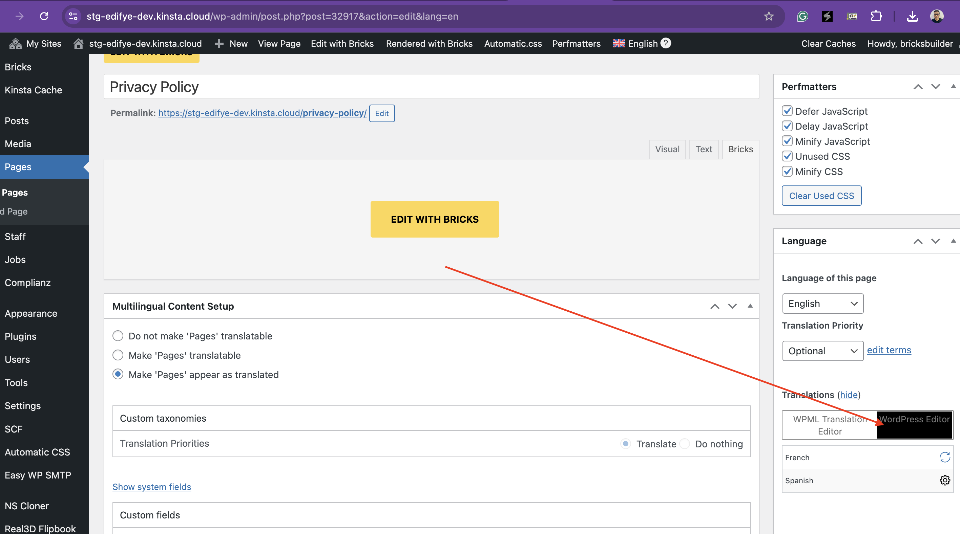
Task: Open the Translation Priority Optional dropdown
Action: tap(823, 351)
